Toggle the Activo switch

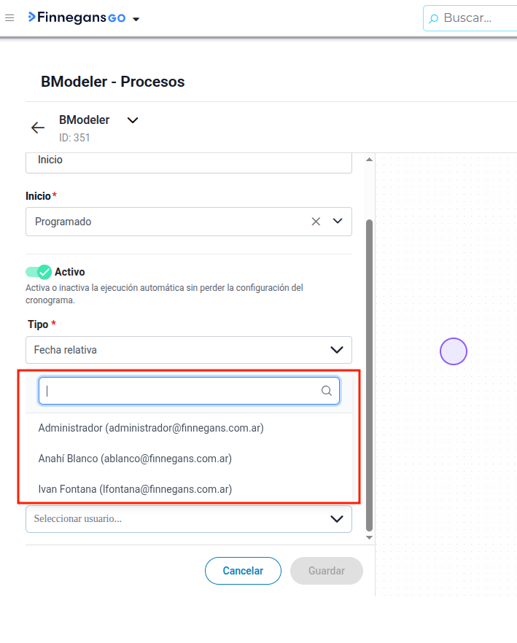coord(39,272)
